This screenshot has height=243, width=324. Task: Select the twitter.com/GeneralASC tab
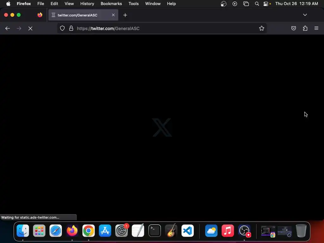point(83,15)
